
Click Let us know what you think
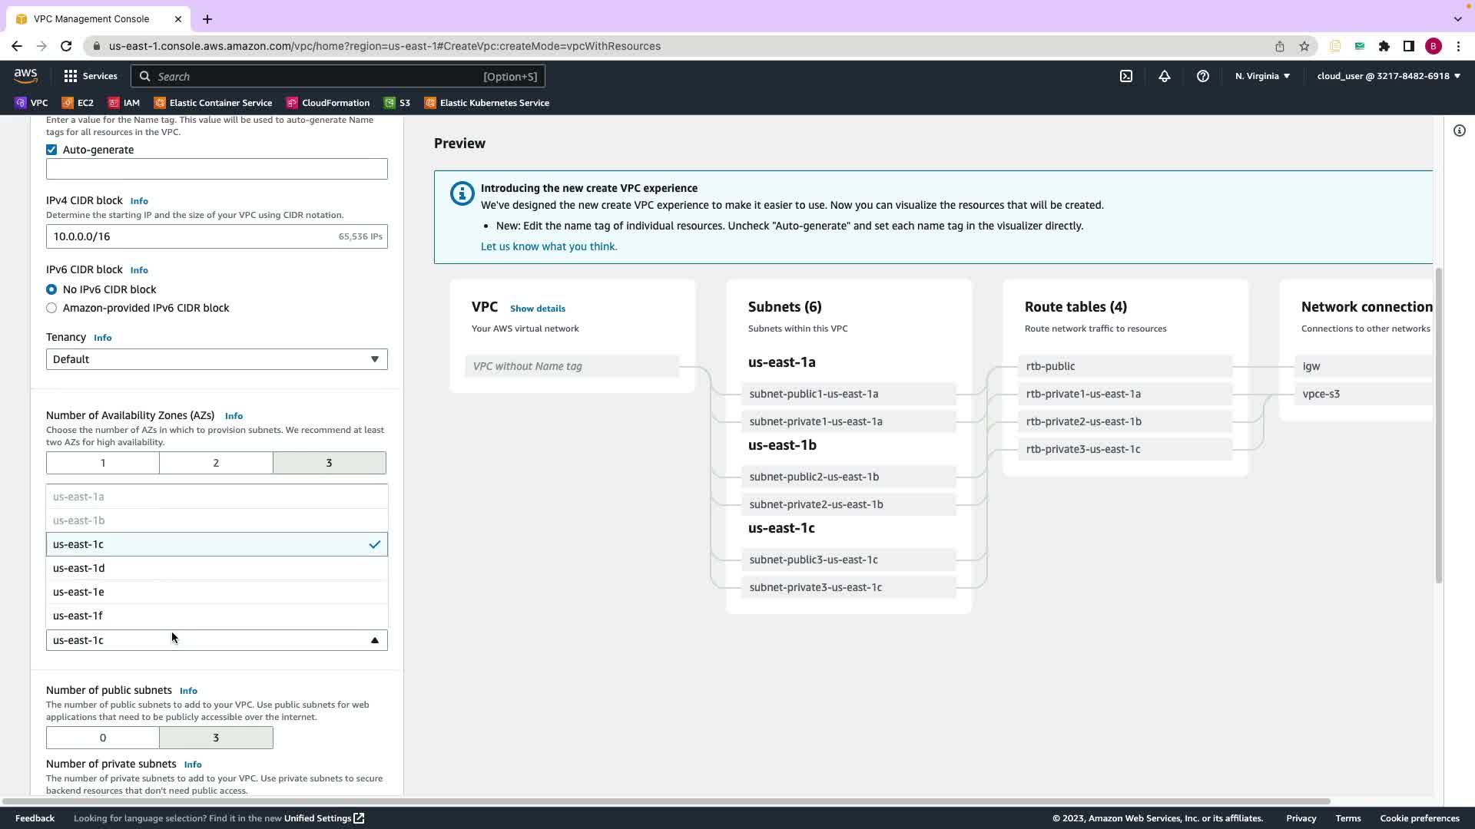549,246
